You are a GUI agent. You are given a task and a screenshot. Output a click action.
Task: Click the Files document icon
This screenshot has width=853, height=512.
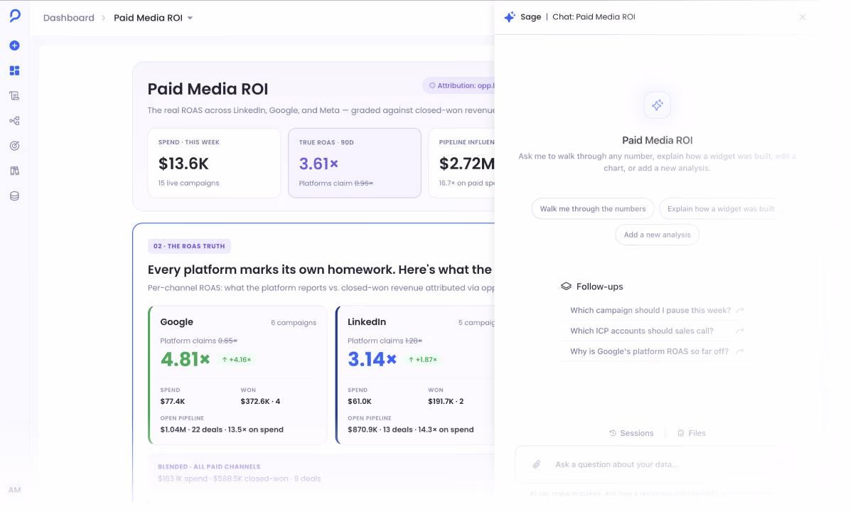681,433
